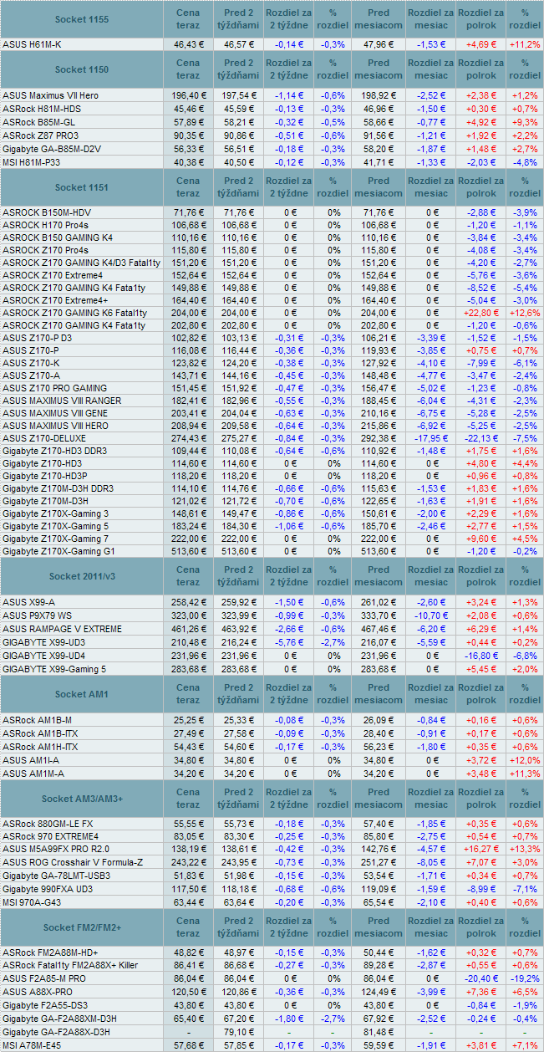Click ASROCK Z170 Extreme4+ product name
544x1052 pixels.
(x=55, y=300)
